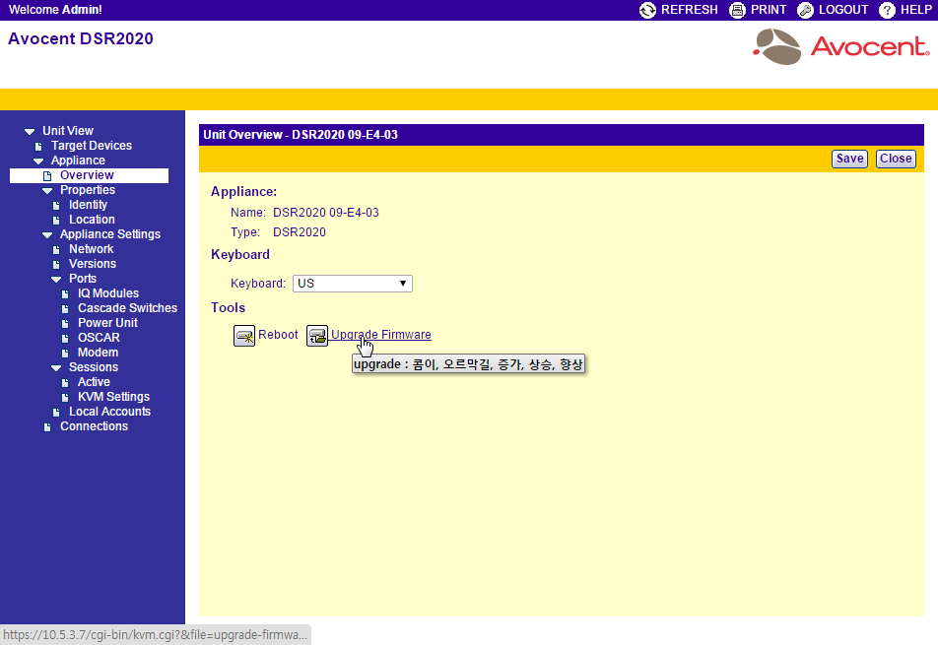The height and width of the screenshot is (645, 938).
Task: Click the HELP text link
Action: tap(916, 10)
